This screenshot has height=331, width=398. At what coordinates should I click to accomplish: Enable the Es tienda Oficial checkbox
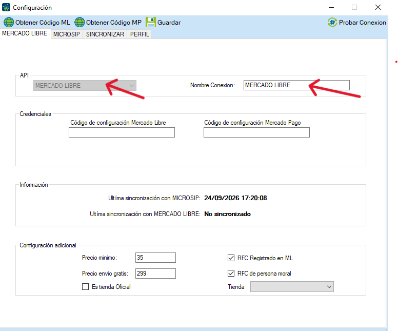(x=86, y=287)
